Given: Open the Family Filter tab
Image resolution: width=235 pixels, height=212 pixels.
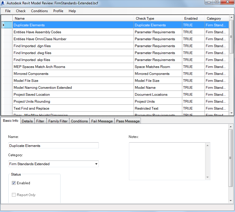Looking at the screenshot, I should (58, 121).
